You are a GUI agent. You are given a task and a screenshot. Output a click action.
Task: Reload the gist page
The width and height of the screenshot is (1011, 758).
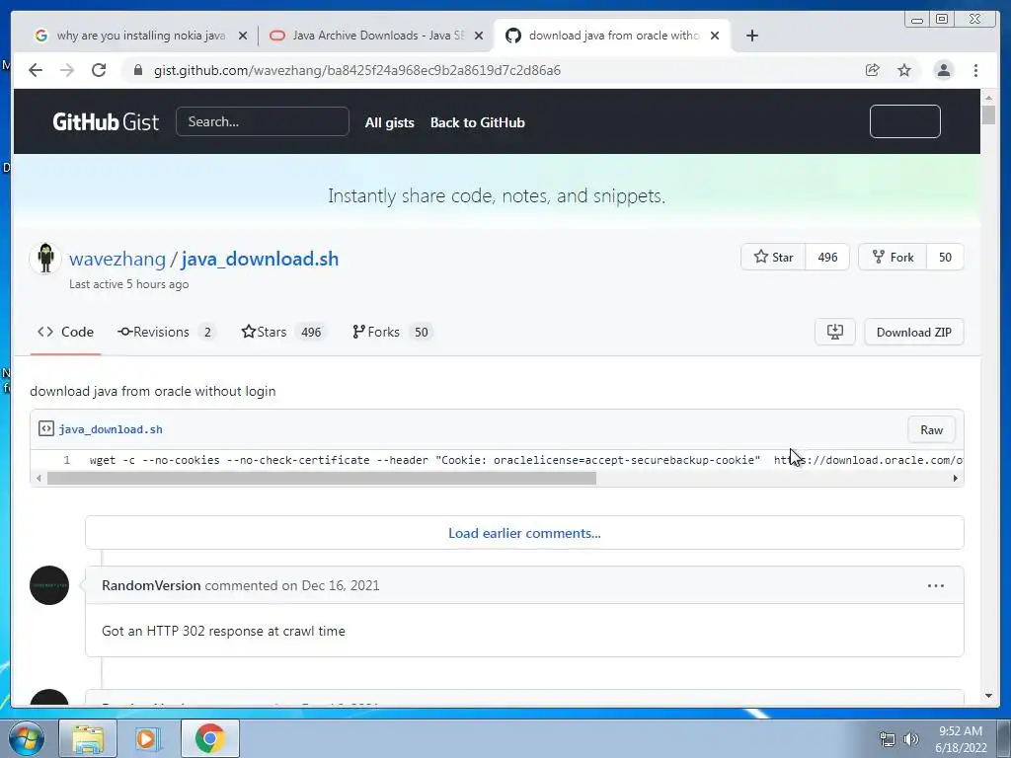[x=99, y=70]
